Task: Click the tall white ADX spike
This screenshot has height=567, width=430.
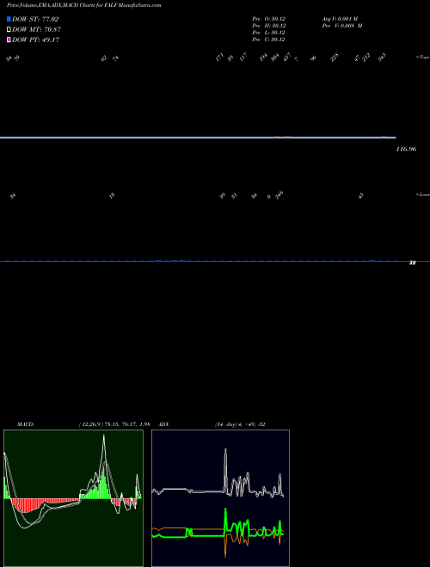Action: (x=225, y=470)
